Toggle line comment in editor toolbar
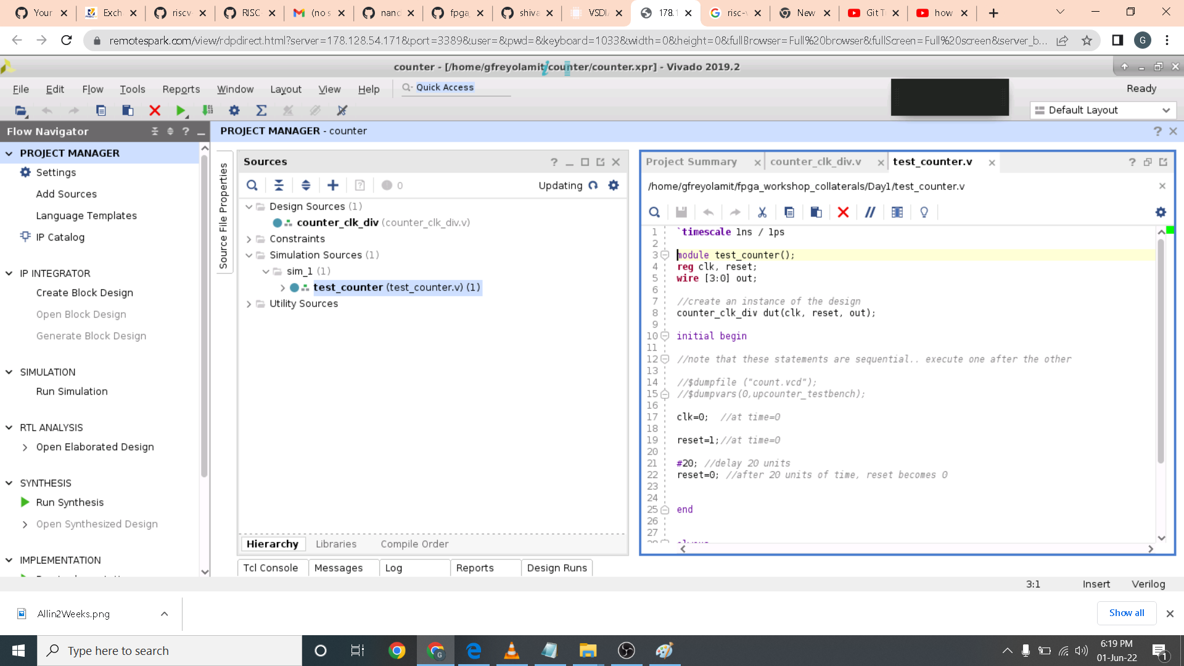This screenshot has width=1184, height=666. (x=870, y=212)
